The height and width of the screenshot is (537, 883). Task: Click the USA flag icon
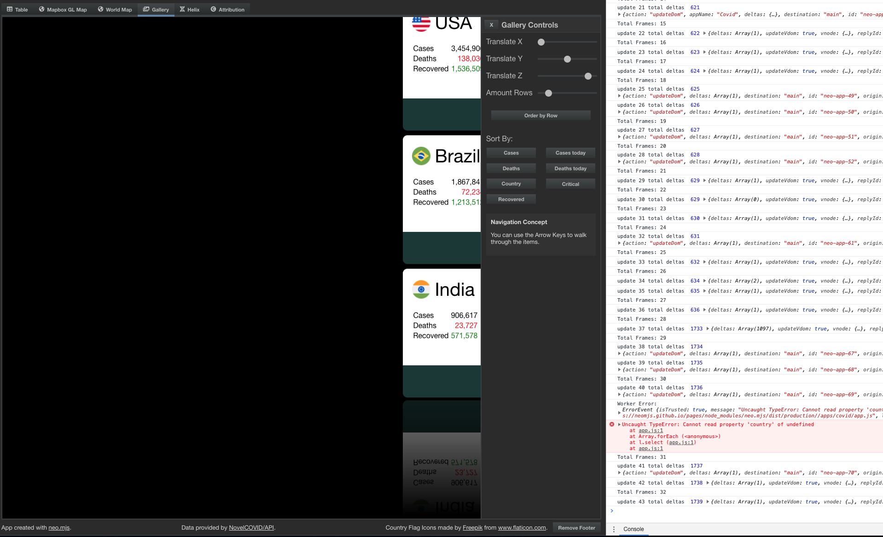tap(421, 23)
